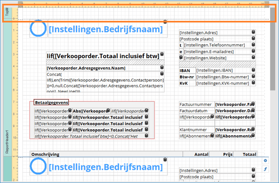The image size is (279, 183).
Task: Select the Klantnummer label
Action: 196,130
